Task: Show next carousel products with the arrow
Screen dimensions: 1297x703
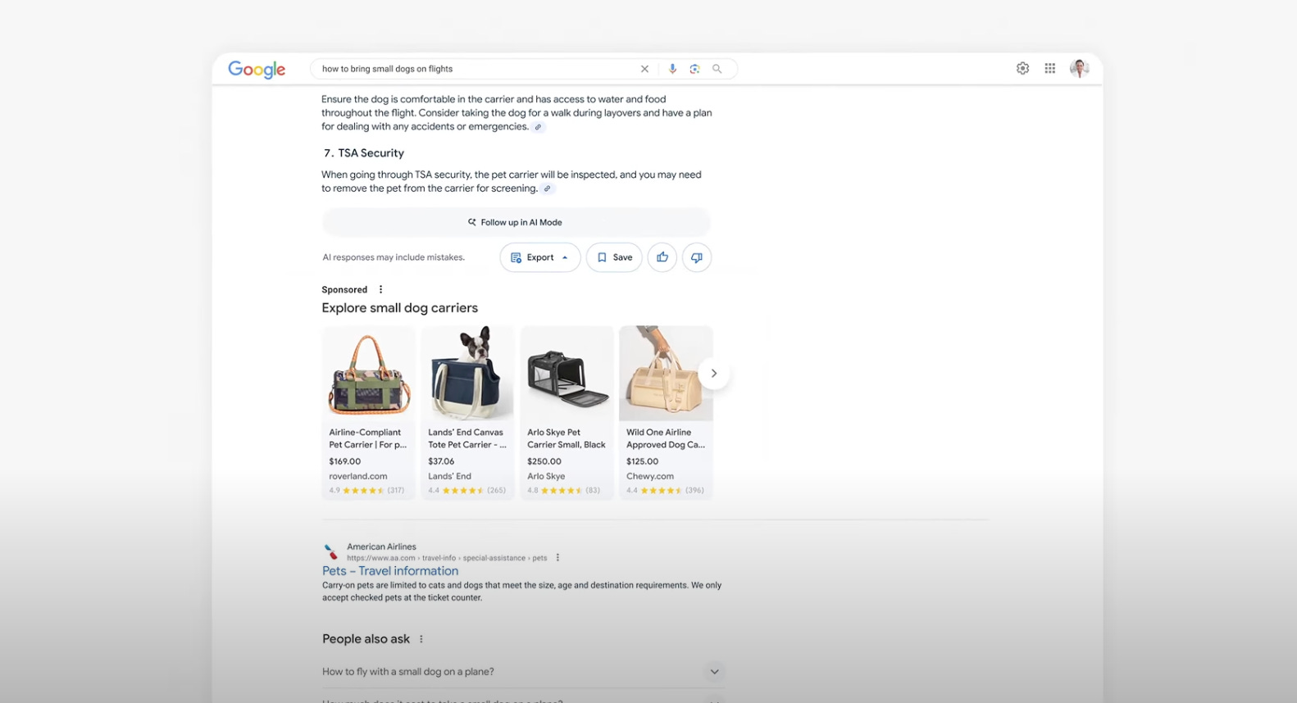Action: (x=714, y=374)
